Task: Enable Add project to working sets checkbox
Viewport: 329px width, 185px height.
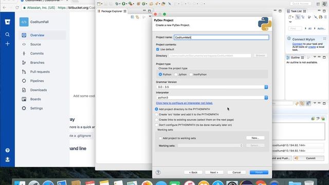Action: [160, 138]
